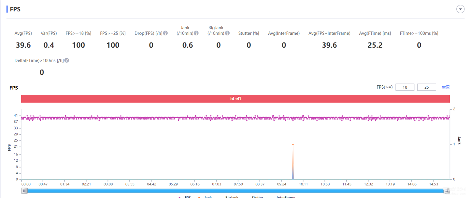Click the FPS threshold field showing 18

[405, 87]
